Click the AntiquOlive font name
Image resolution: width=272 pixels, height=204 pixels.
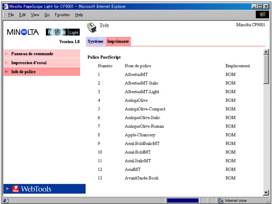tap(136, 100)
